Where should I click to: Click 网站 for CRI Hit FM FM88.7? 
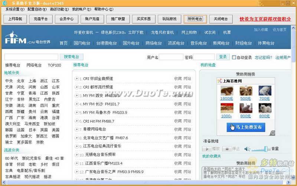click(x=187, y=121)
